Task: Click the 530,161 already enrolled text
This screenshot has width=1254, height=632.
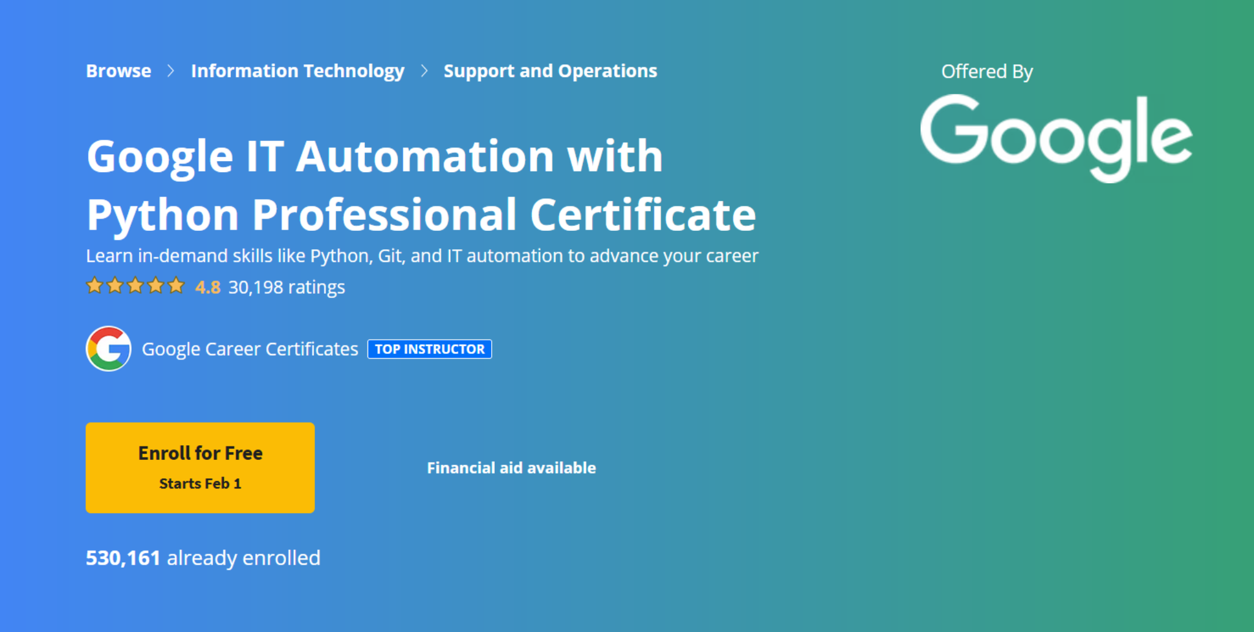Action: click(203, 558)
